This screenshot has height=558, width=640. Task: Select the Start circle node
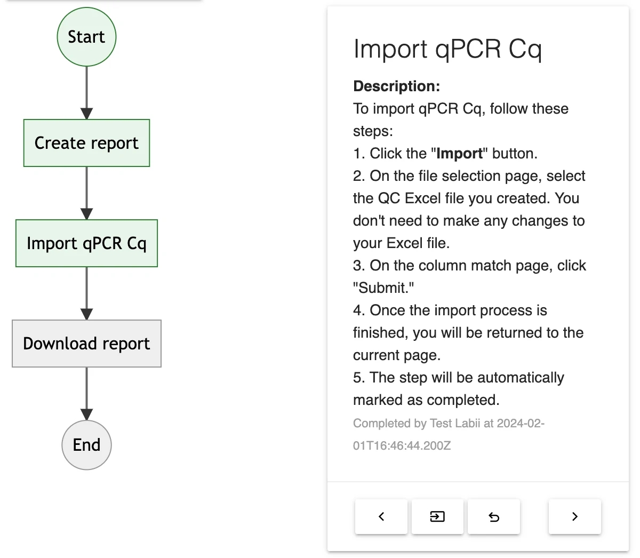86,37
